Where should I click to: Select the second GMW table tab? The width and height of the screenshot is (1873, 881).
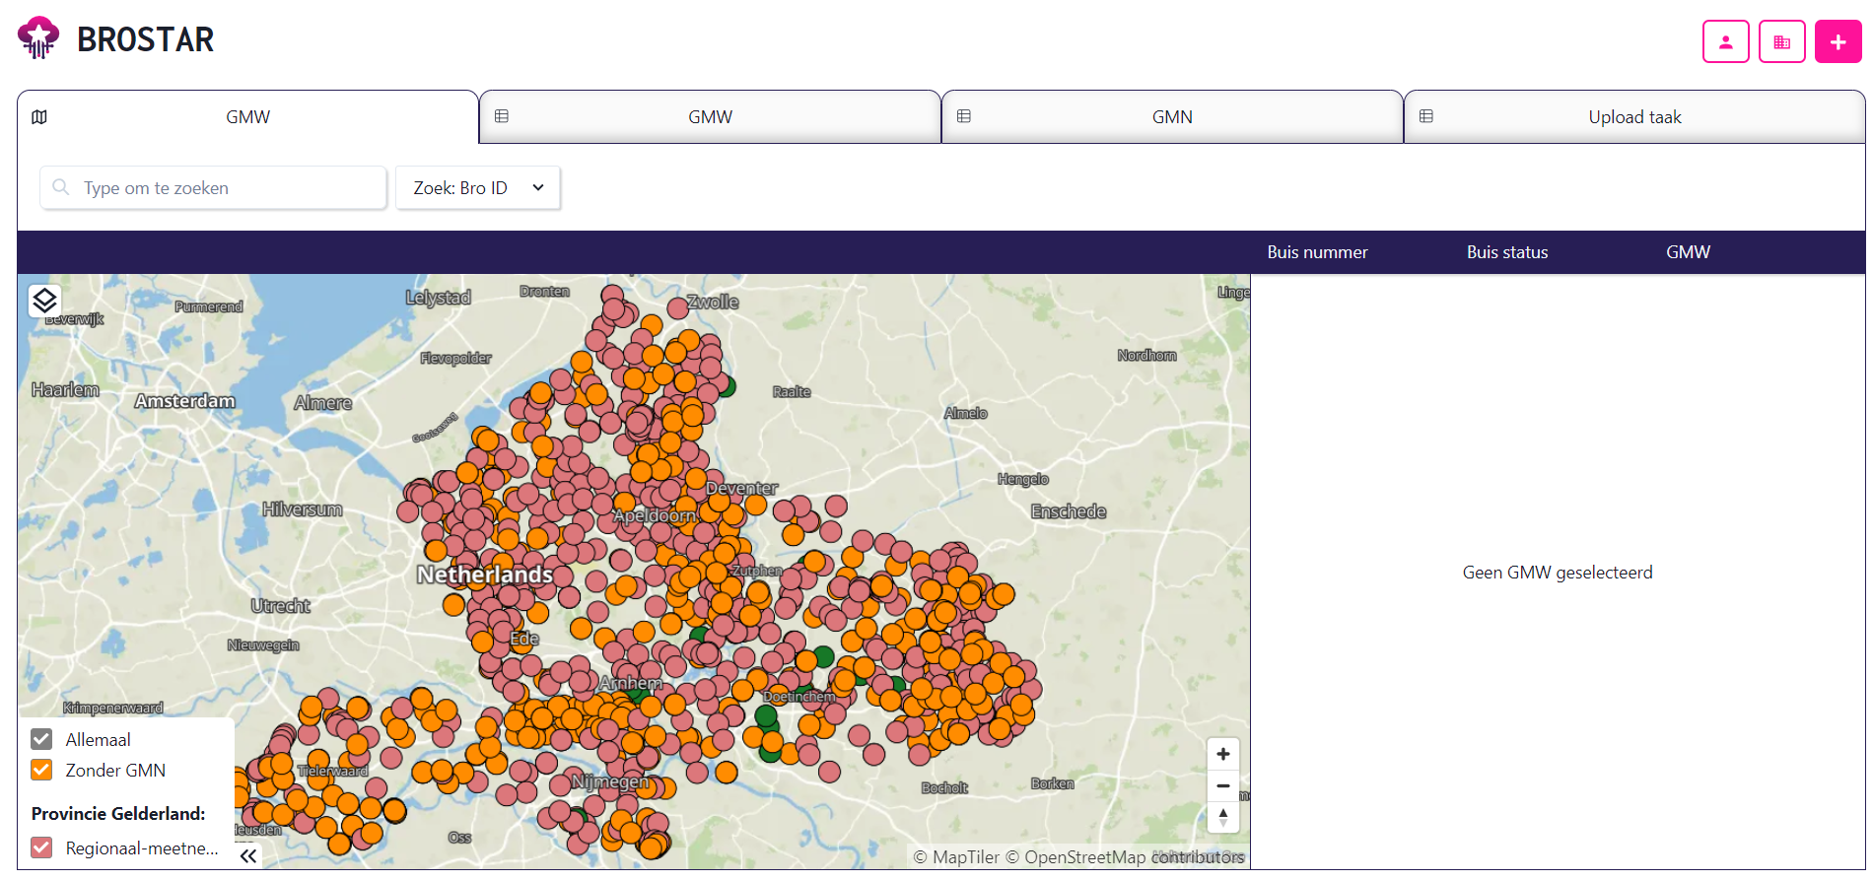pyautogui.click(x=710, y=116)
